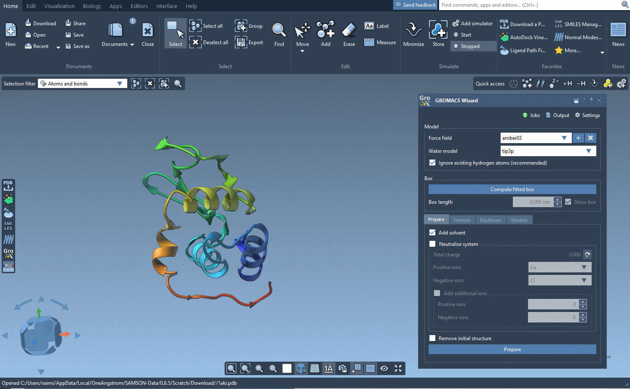
Task: Open AutoDock Vina from the Favorites group
Action: pyautogui.click(x=523, y=37)
